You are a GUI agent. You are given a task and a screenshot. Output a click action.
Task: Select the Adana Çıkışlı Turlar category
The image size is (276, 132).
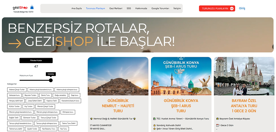[x=17, y=90]
